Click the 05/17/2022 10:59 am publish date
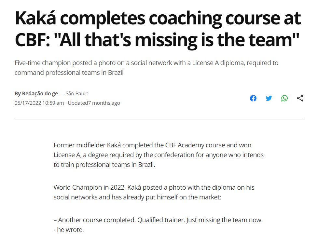This screenshot has height=243, width=331. (39, 103)
